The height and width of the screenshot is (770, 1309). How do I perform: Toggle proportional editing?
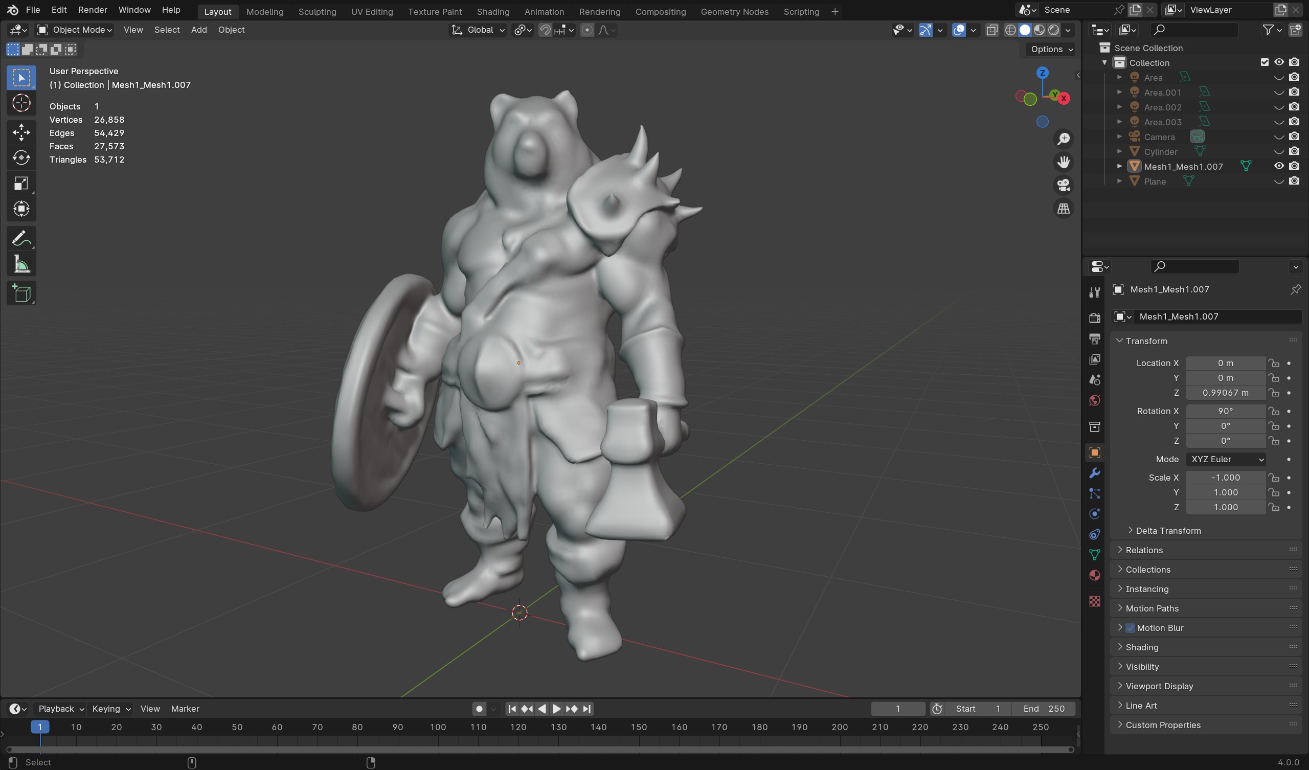[587, 30]
